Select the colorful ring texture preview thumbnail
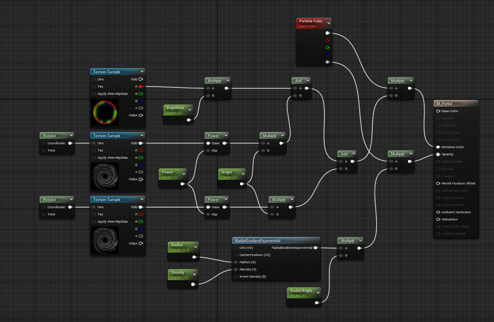 coord(104,113)
